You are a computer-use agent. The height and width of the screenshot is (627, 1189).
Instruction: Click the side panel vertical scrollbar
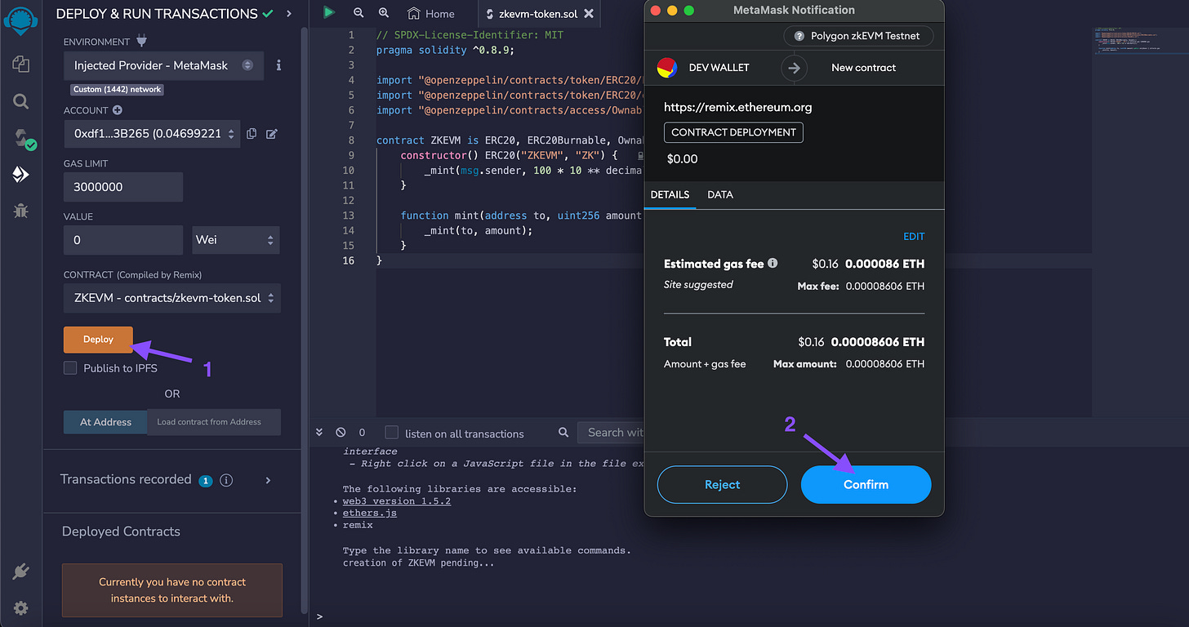tap(305, 318)
